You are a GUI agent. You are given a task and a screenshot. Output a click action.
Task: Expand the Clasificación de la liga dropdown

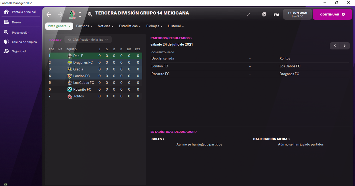88,40
